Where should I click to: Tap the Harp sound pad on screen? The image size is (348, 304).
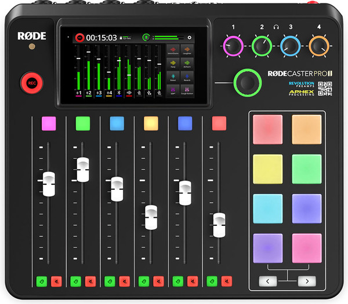[173, 63]
